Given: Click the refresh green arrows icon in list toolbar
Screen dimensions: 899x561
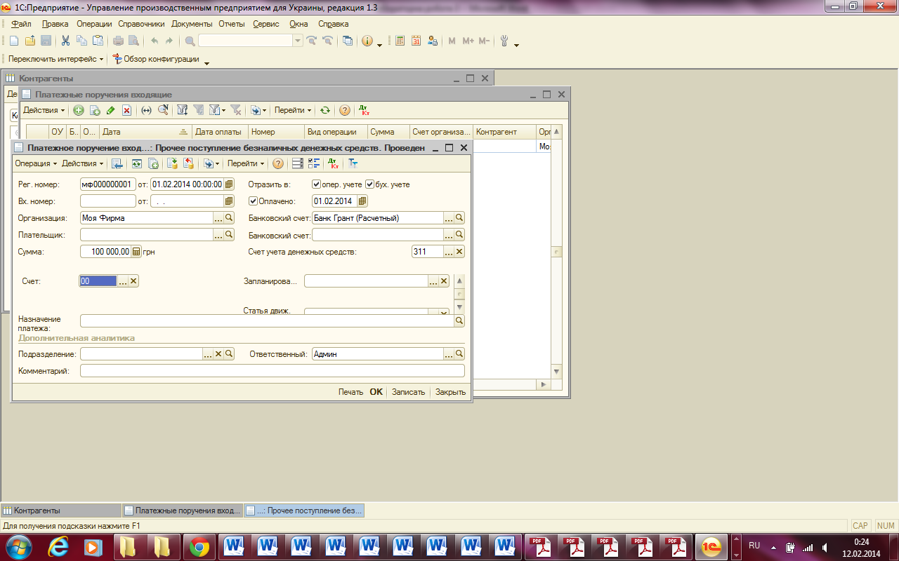Looking at the screenshot, I should [x=324, y=110].
